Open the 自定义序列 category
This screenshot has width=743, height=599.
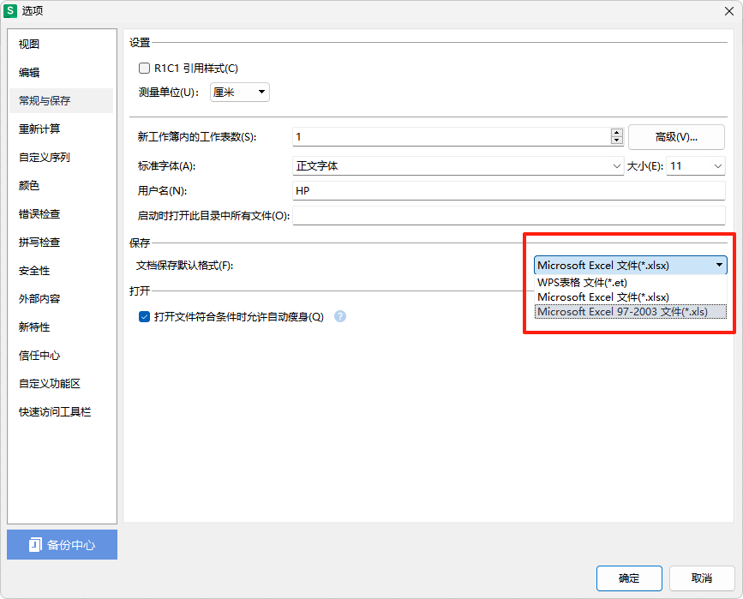pos(61,158)
